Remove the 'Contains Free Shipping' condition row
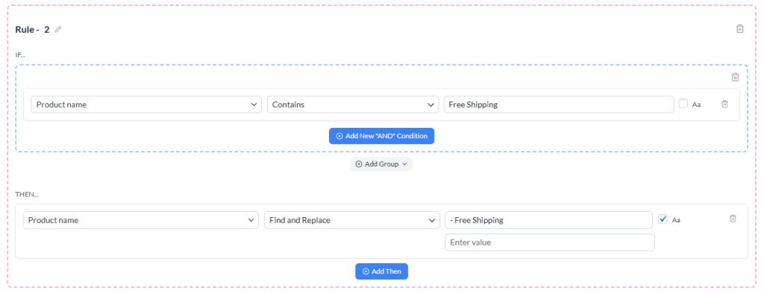The height and width of the screenshot is (293, 764). (724, 104)
